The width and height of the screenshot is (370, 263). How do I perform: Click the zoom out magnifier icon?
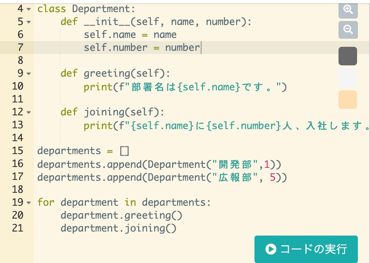[348, 30]
